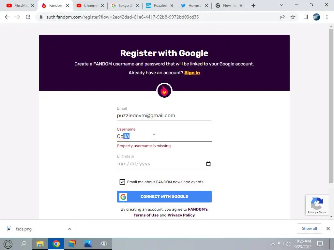334x250 pixels.
Task: Click the reload page icon
Action: coord(28,17)
